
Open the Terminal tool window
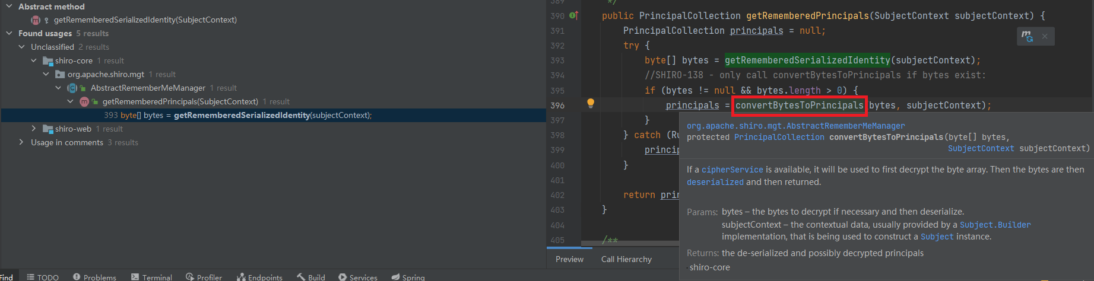pos(151,277)
